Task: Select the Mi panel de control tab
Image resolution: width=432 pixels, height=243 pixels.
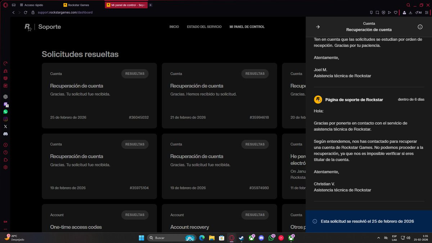Action: coord(126,5)
